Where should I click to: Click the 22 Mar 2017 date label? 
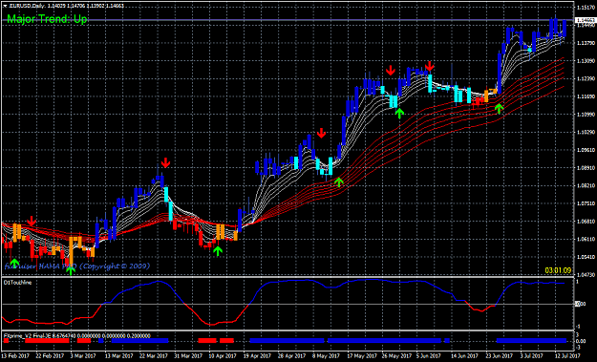point(153,356)
